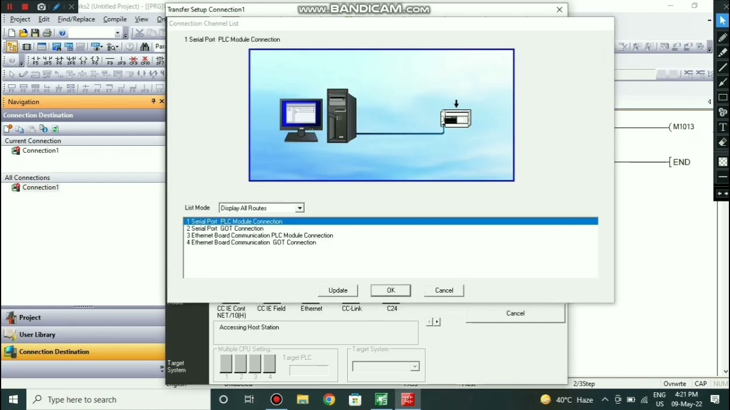
Task: Open the View menu
Action: [141, 19]
